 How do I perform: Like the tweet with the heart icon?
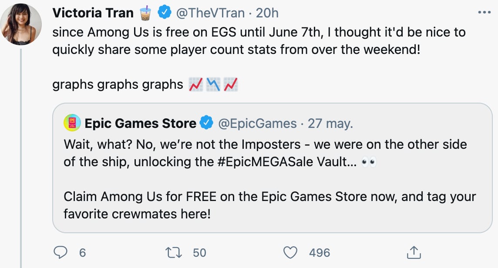(290, 252)
